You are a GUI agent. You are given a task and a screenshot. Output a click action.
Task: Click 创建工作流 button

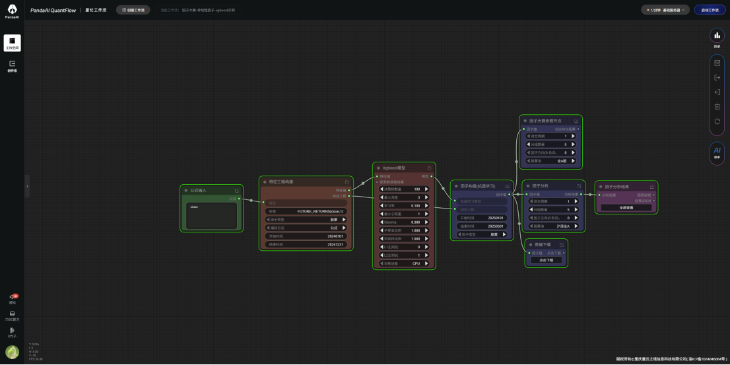(133, 10)
